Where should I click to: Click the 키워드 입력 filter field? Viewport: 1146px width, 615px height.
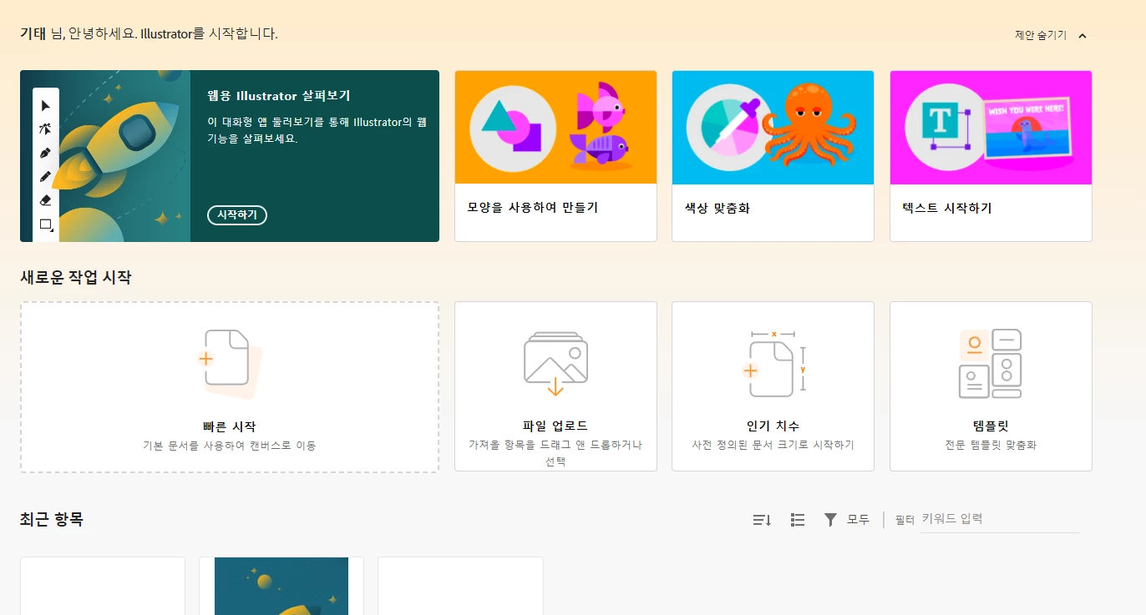click(x=1000, y=519)
